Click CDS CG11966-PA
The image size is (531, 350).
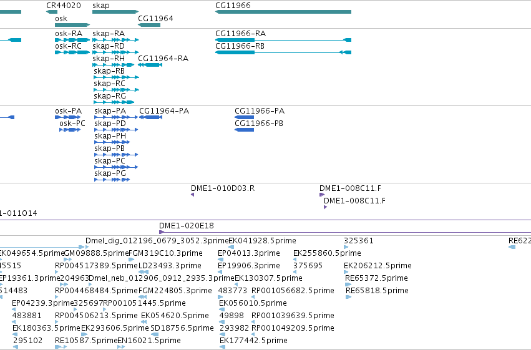244,117
